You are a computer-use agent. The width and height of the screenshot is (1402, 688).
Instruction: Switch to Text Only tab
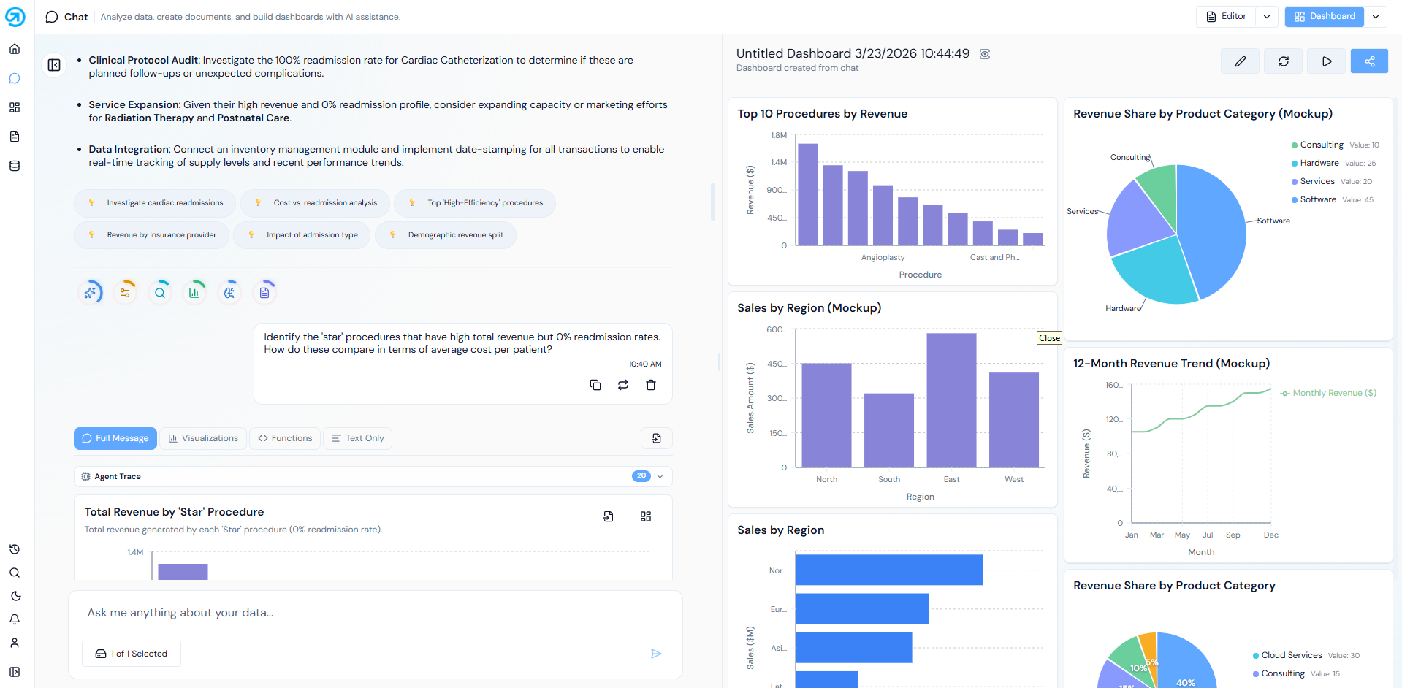[x=358, y=438]
